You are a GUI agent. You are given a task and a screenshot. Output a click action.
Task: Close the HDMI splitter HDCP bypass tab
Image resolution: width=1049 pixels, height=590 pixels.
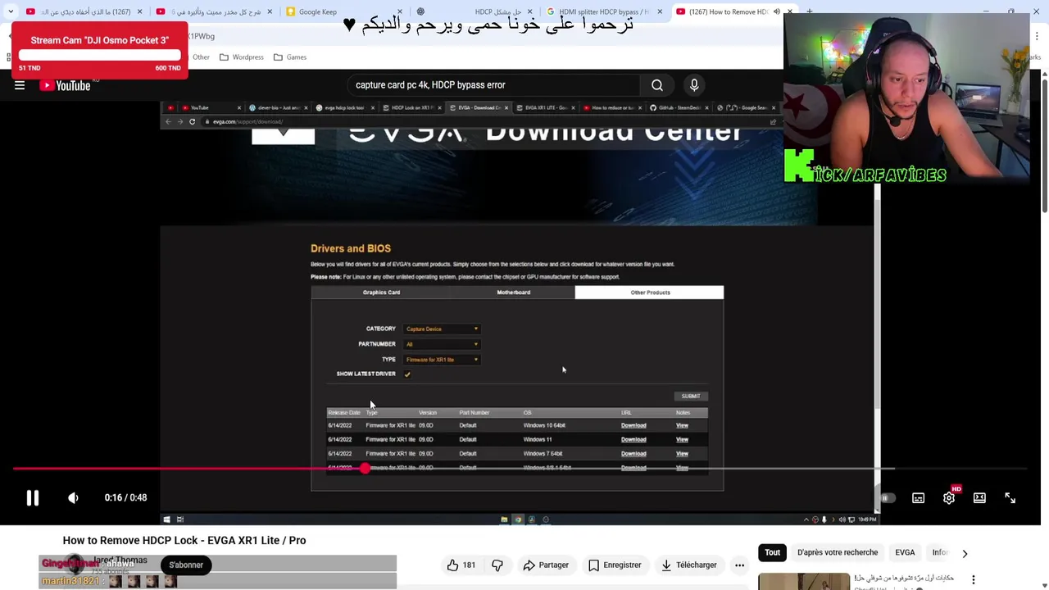point(659,11)
